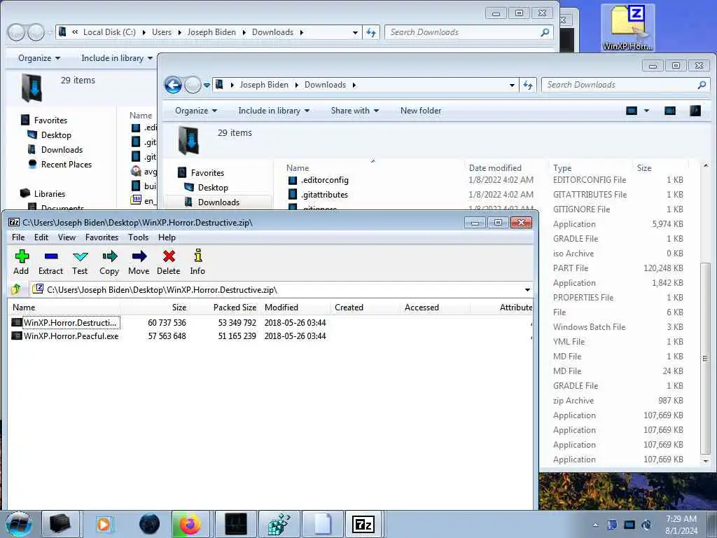Click the Copy toolbar icon in 7-Zip
Image resolution: width=717 pixels, height=538 pixels.
click(109, 262)
